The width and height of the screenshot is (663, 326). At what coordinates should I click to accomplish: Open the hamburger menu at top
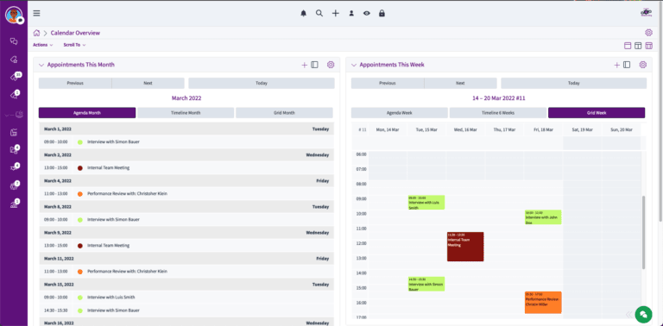37,13
